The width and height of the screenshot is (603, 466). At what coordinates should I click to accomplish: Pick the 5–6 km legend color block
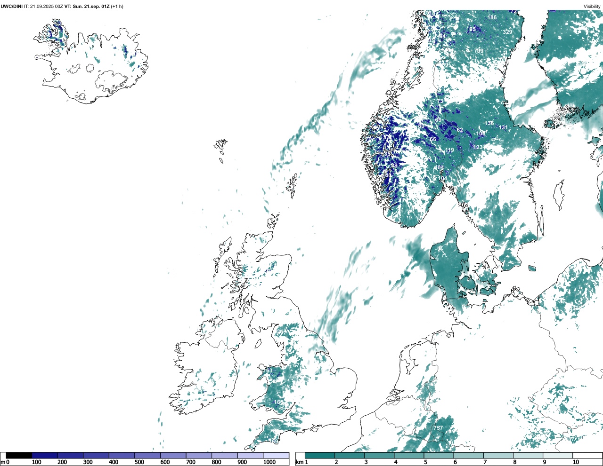click(439, 455)
